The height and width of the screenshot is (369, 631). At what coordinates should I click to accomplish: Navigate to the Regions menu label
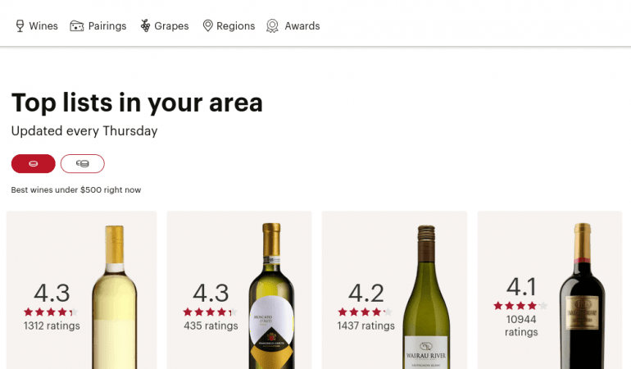tap(235, 26)
